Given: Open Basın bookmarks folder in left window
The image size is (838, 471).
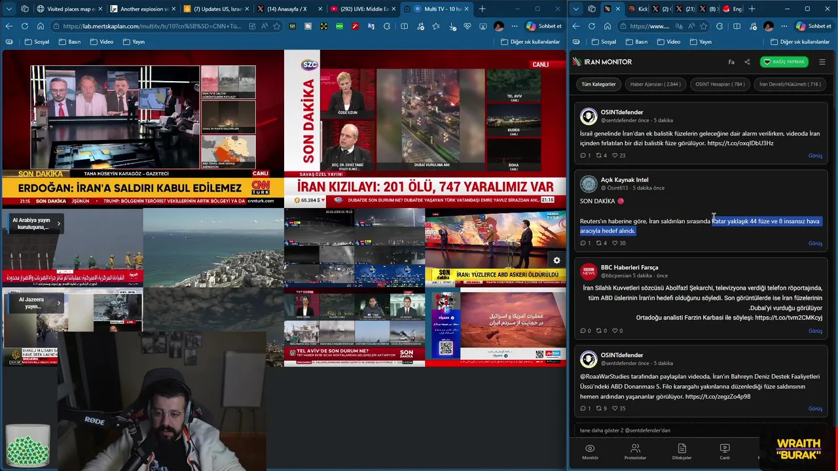Looking at the screenshot, I should coord(69,42).
